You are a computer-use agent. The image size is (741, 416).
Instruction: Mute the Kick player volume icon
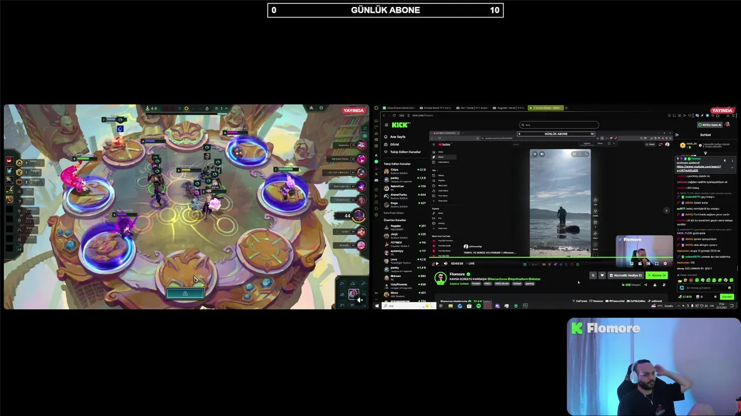445,263
